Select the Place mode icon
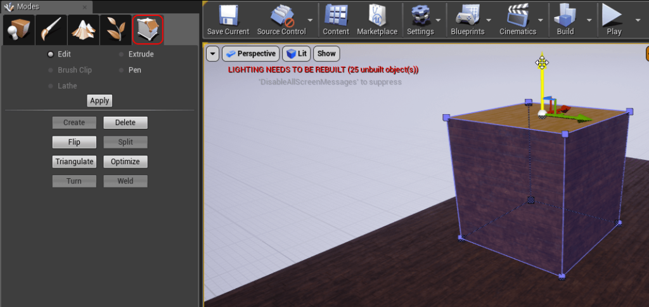 coord(17,30)
